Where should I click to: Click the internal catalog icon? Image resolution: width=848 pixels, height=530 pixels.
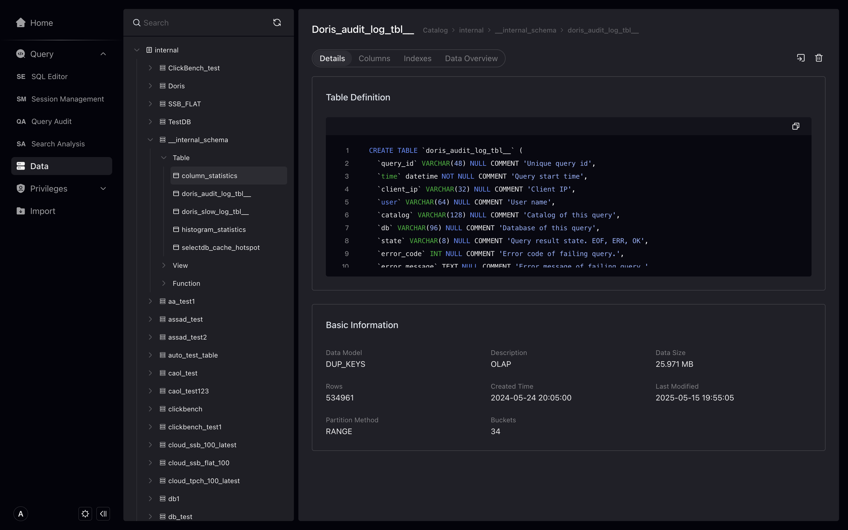[x=149, y=50]
